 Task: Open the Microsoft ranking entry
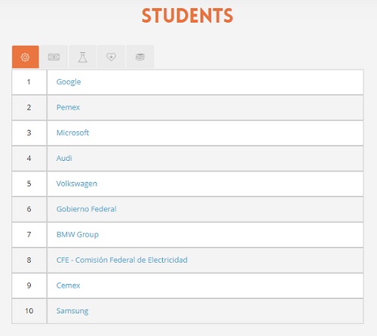(x=72, y=133)
